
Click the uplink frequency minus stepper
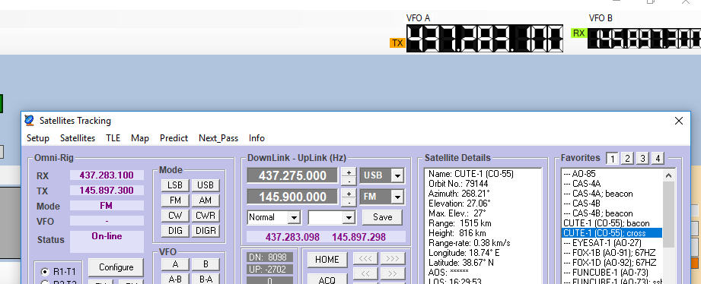349,201
